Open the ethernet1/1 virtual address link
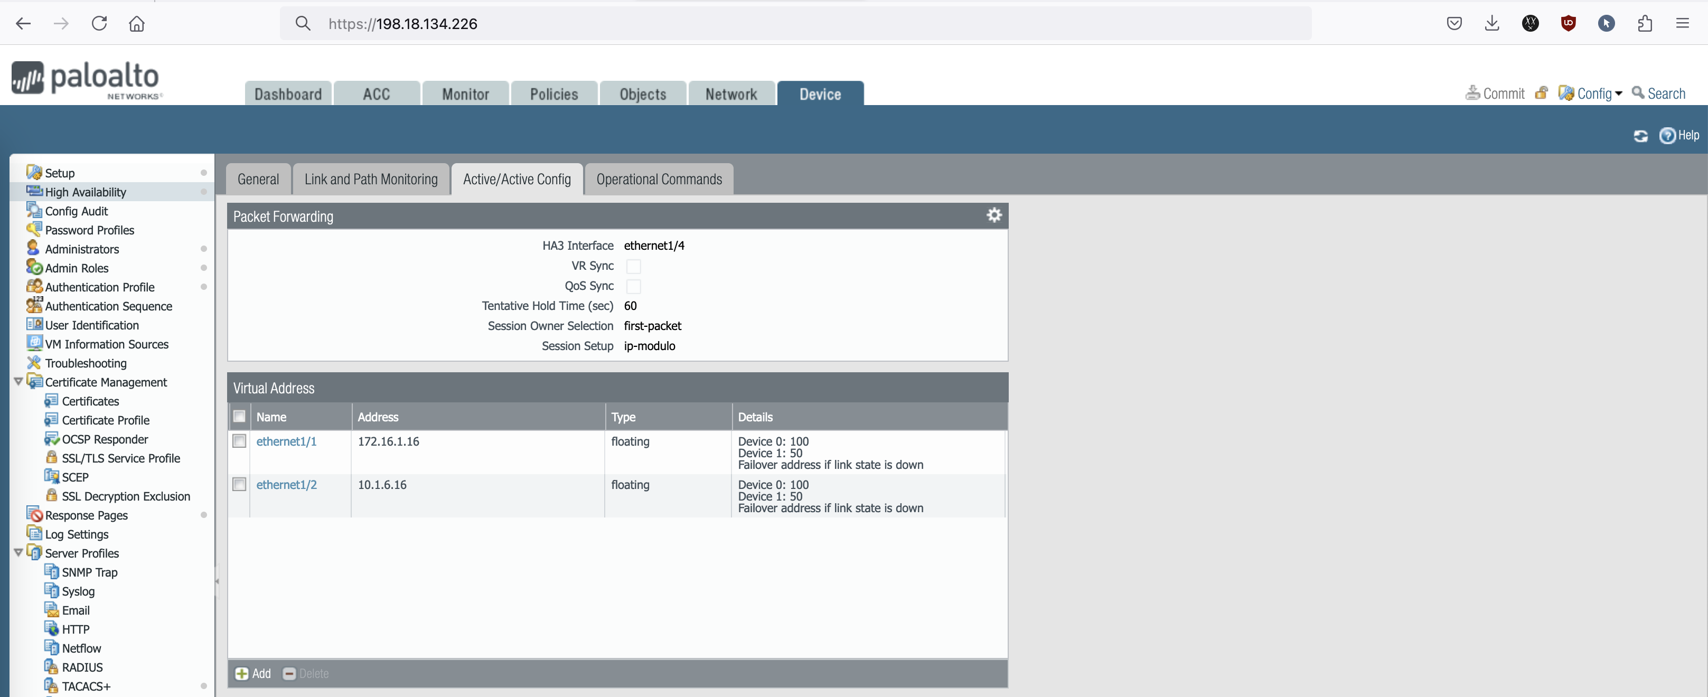 point(286,441)
